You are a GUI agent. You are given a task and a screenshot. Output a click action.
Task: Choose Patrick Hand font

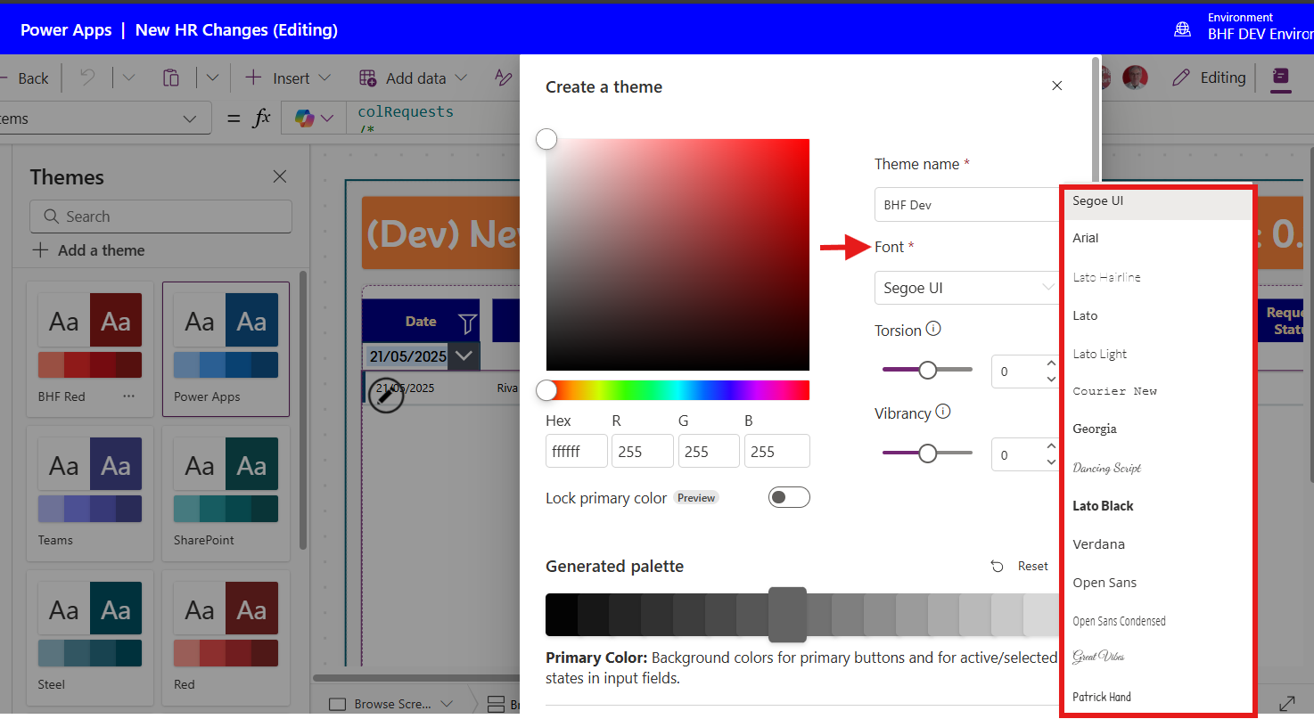(1156, 697)
